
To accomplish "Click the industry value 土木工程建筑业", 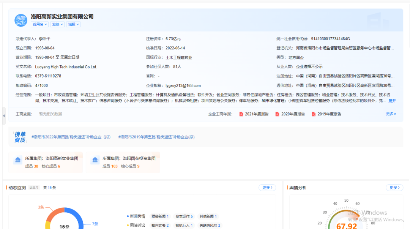I will click(178, 58).
